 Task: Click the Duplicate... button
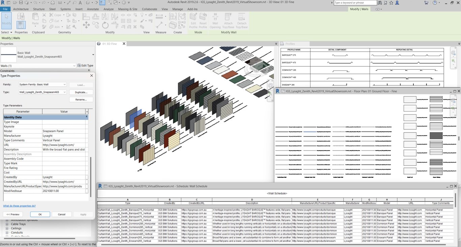[81, 92]
